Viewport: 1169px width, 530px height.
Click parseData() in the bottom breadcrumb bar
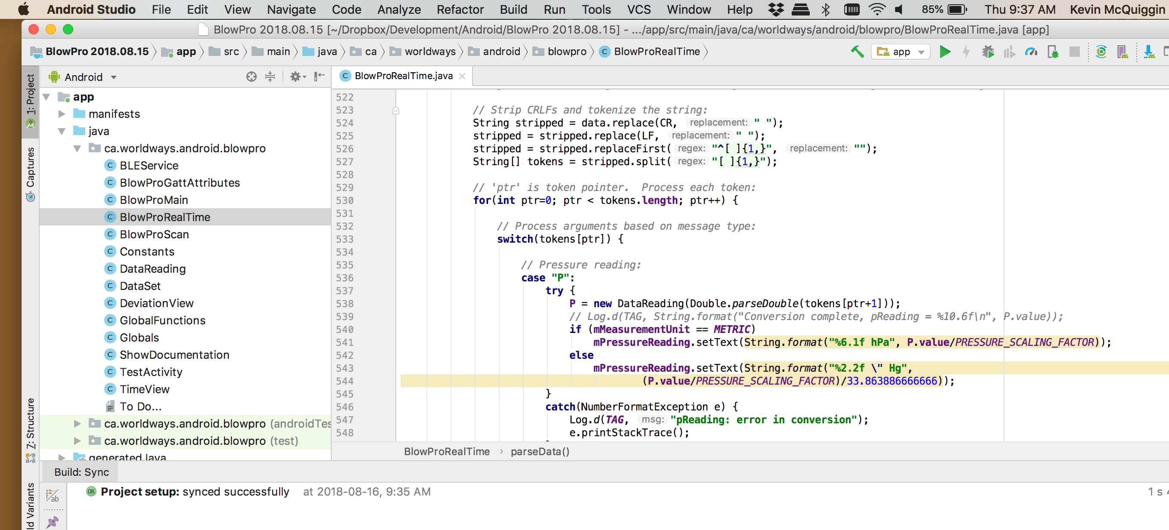(540, 451)
